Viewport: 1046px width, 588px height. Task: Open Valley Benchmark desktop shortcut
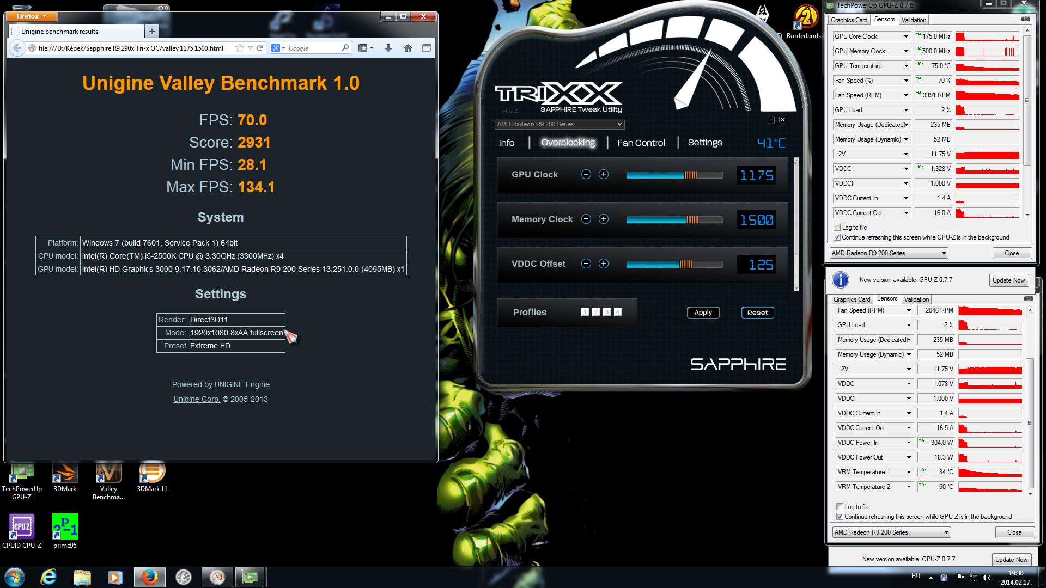108,482
